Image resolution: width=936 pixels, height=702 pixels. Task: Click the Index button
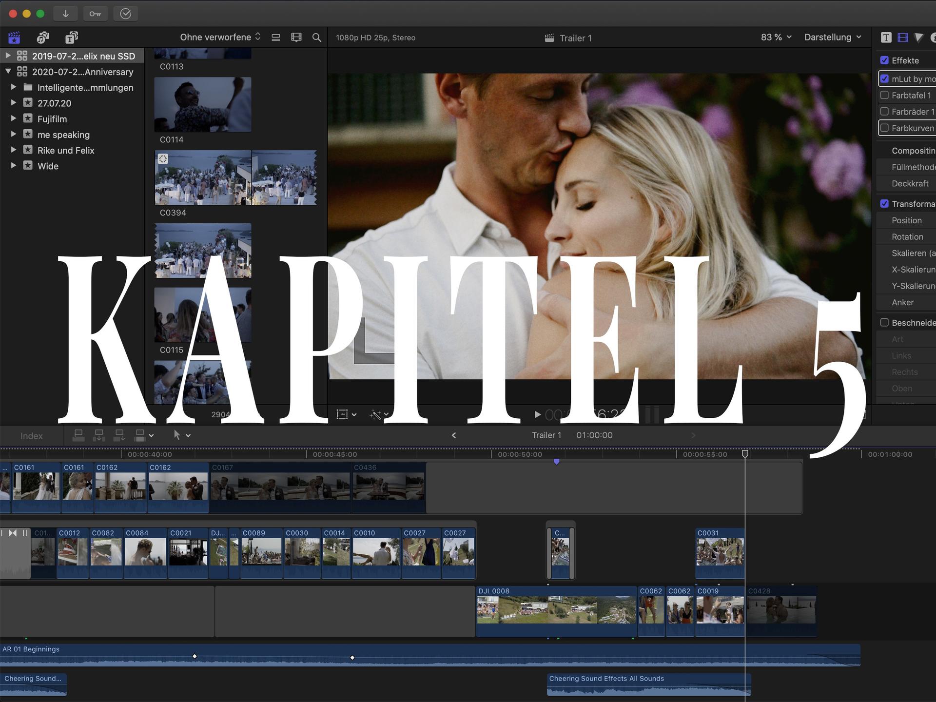coord(32,436)
